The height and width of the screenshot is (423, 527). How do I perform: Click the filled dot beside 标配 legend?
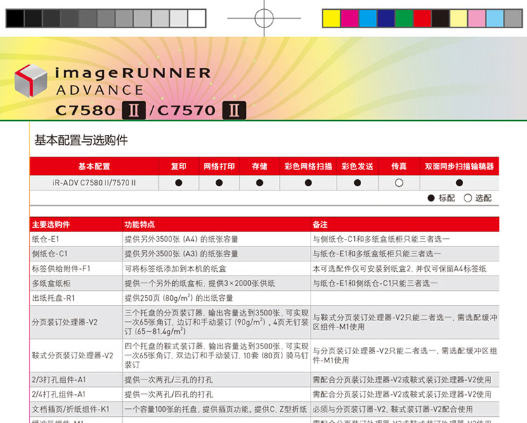click(431, 198)
